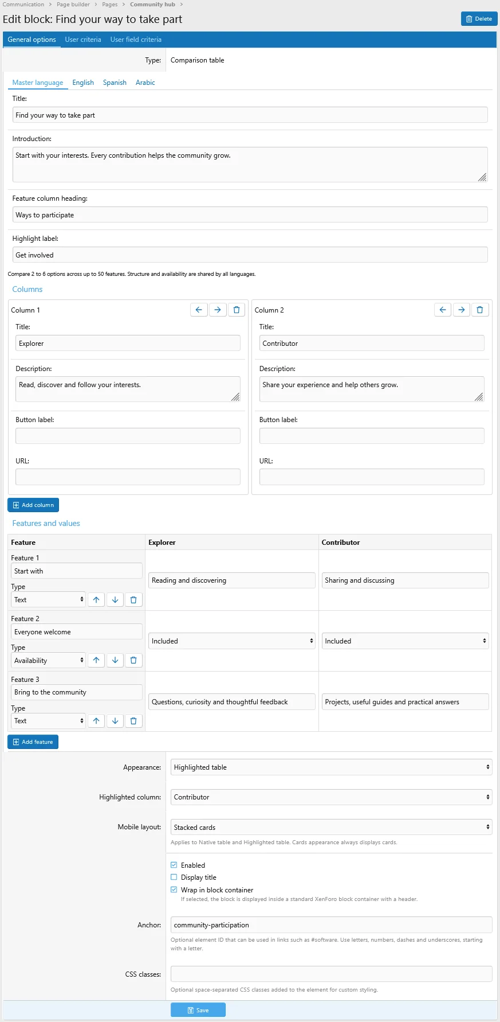Click Column 1 URL field
The image size is (500, 1022).
tap(128, 477)
